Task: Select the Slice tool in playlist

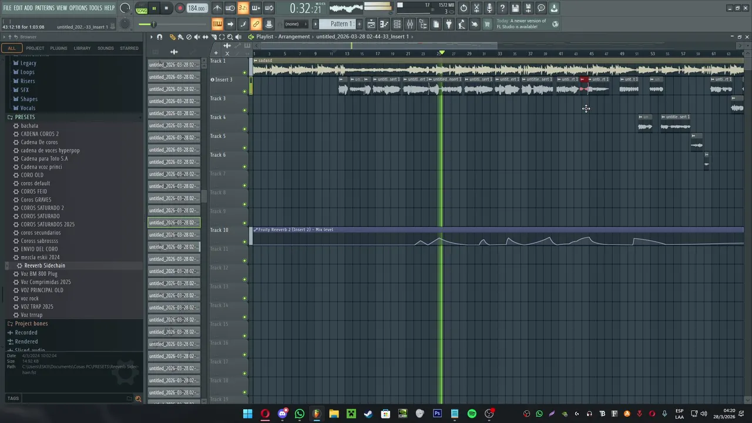Action: (x=214, y=36)
